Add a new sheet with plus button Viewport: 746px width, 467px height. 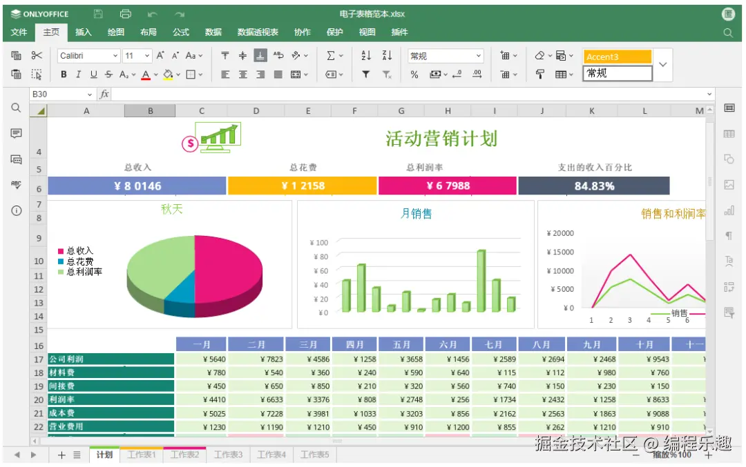[x=62, y=455]
